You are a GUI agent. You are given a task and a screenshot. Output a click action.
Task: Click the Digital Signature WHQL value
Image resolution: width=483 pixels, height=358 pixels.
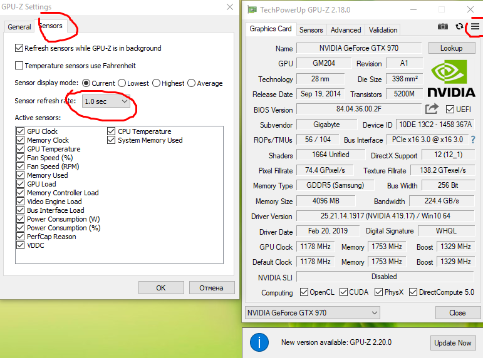point(446,231)
